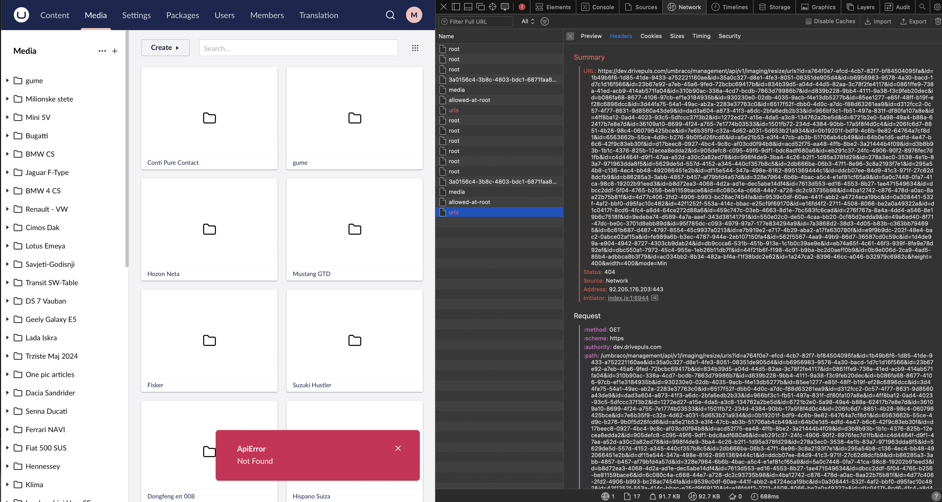Go to the Content section
The width and height of the screenshot is (942, 502).
point(55,15)
